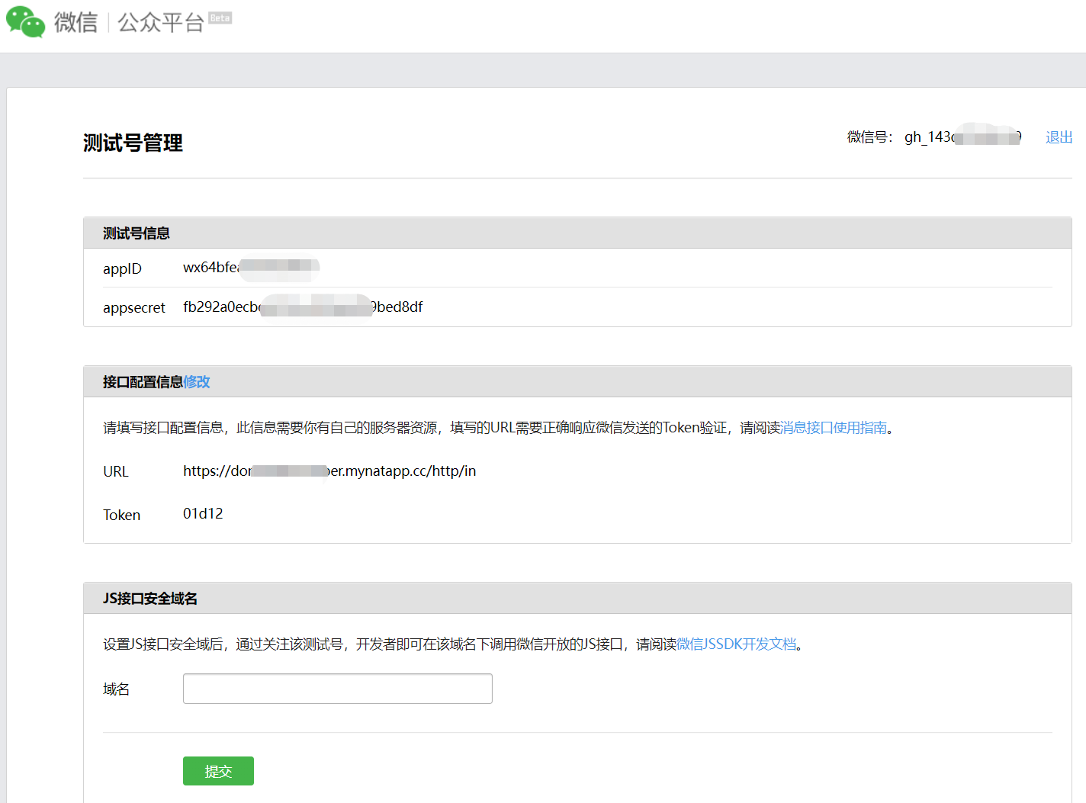This screenshot has width=1086, height=803.
Task: Open the 消息接口使用指南 link
Action: (834, 428)
